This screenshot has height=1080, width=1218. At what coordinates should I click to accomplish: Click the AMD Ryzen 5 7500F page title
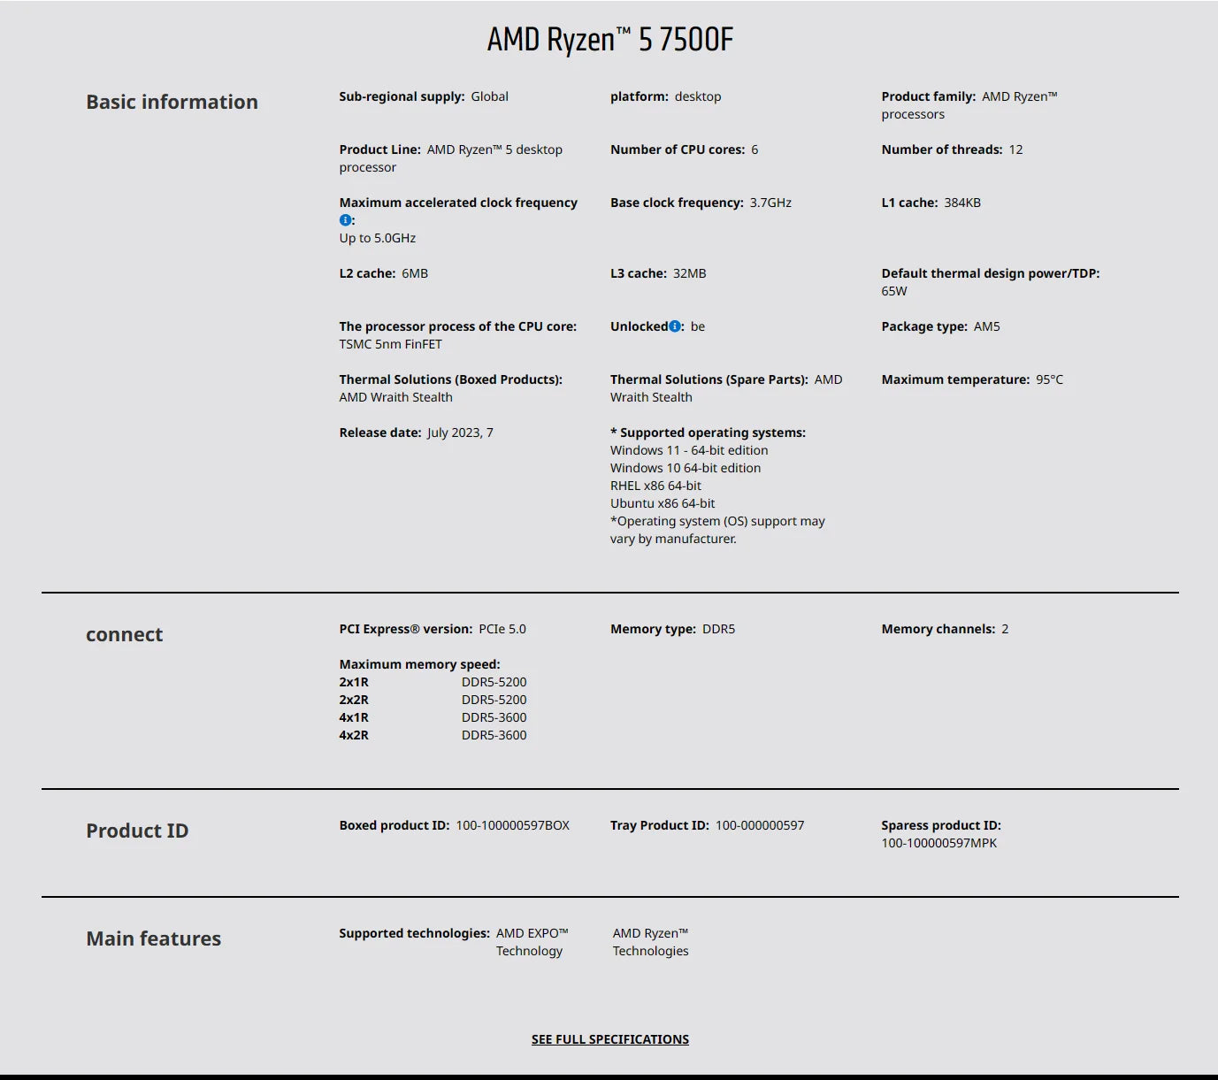609,38
